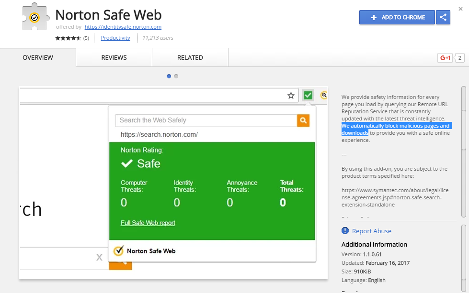Image resolution: width=469 pixels, height=293 pixels.
Task: Click the share icon button
Action: pyautogui.click(x=443, y=18)
